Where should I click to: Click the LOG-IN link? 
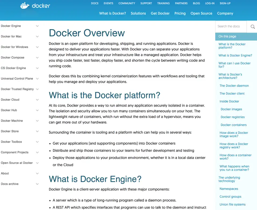210,3
